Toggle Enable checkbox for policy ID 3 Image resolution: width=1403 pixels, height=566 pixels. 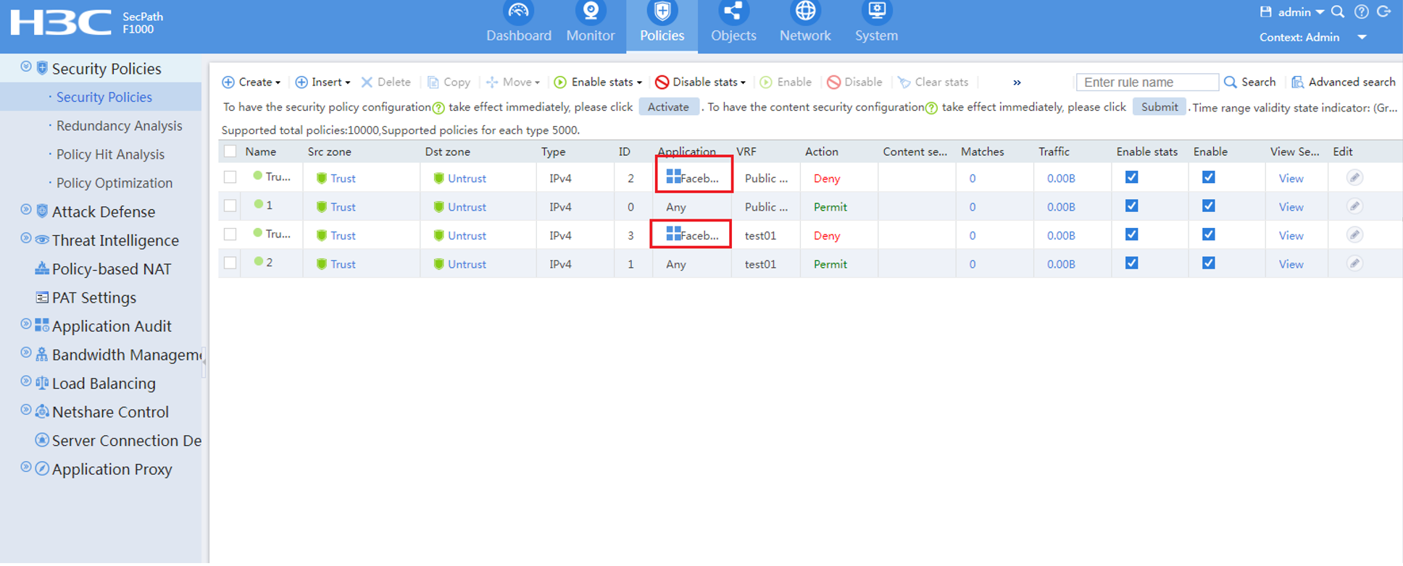tap(1209, 235)
